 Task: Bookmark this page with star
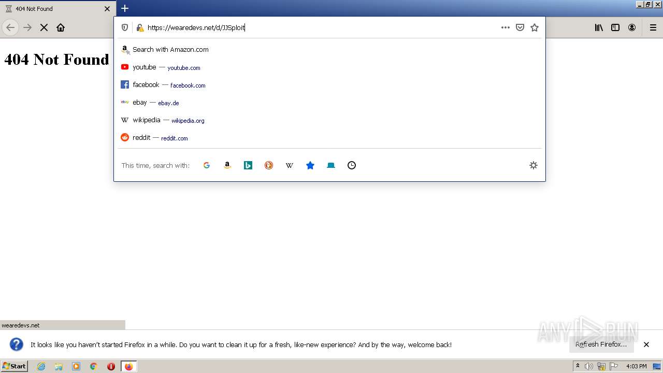coord(535,27)
